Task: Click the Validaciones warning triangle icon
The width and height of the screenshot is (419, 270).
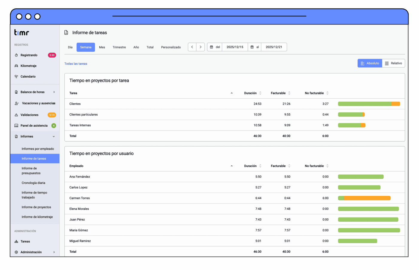Action: [x=16, y=115]
